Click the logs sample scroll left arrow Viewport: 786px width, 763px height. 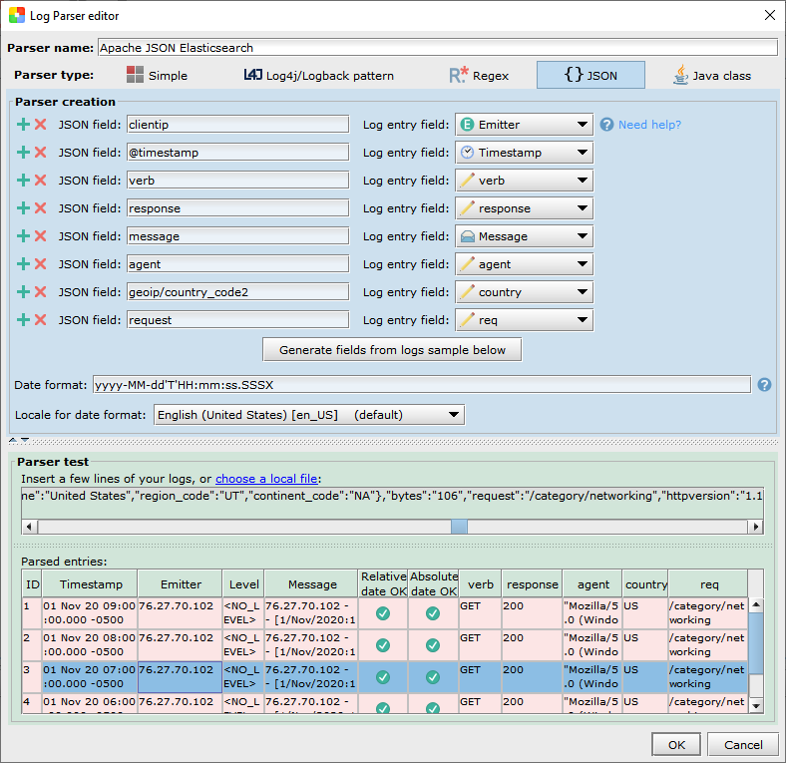point(30,527)
